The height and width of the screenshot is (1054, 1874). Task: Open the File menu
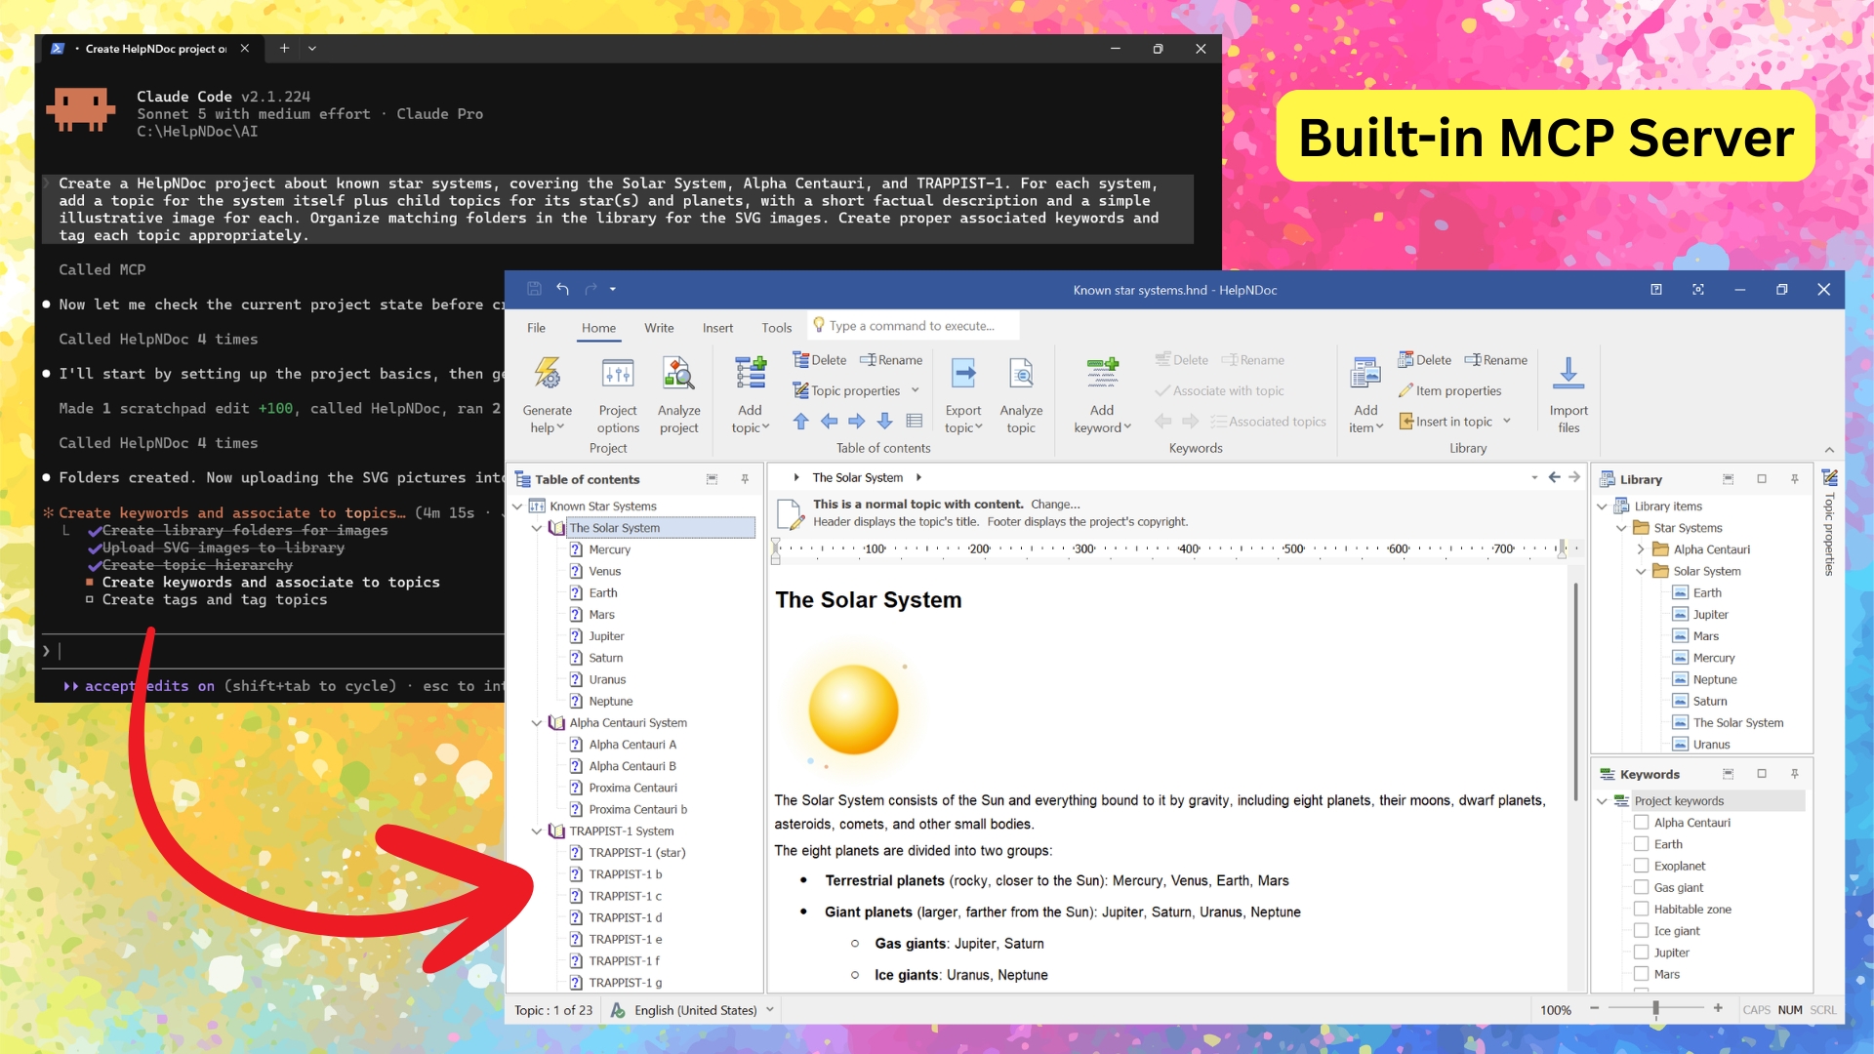[x=536, y=328]
